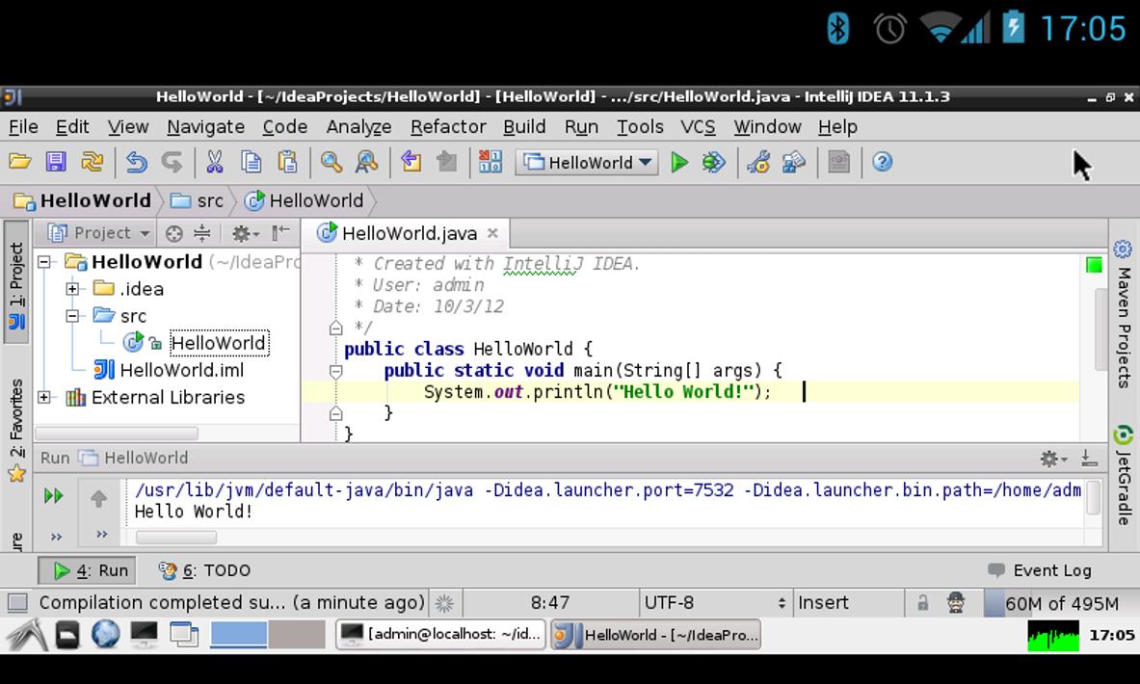
Task: Click the Hector inspector status bar icon
Action: pyautogui.click(x=956, y=602)
